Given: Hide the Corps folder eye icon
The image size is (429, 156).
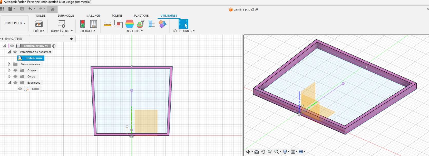Looking at the screenshot, I should [x=15, y=76].
